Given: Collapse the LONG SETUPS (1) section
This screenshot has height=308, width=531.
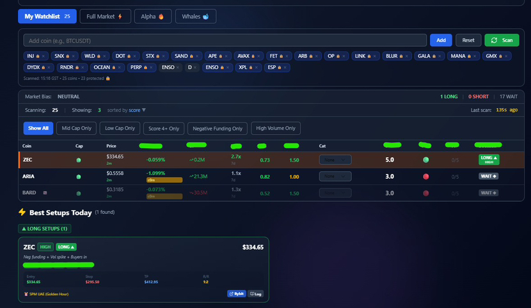Looking at the screenshot, I should 44,229.
